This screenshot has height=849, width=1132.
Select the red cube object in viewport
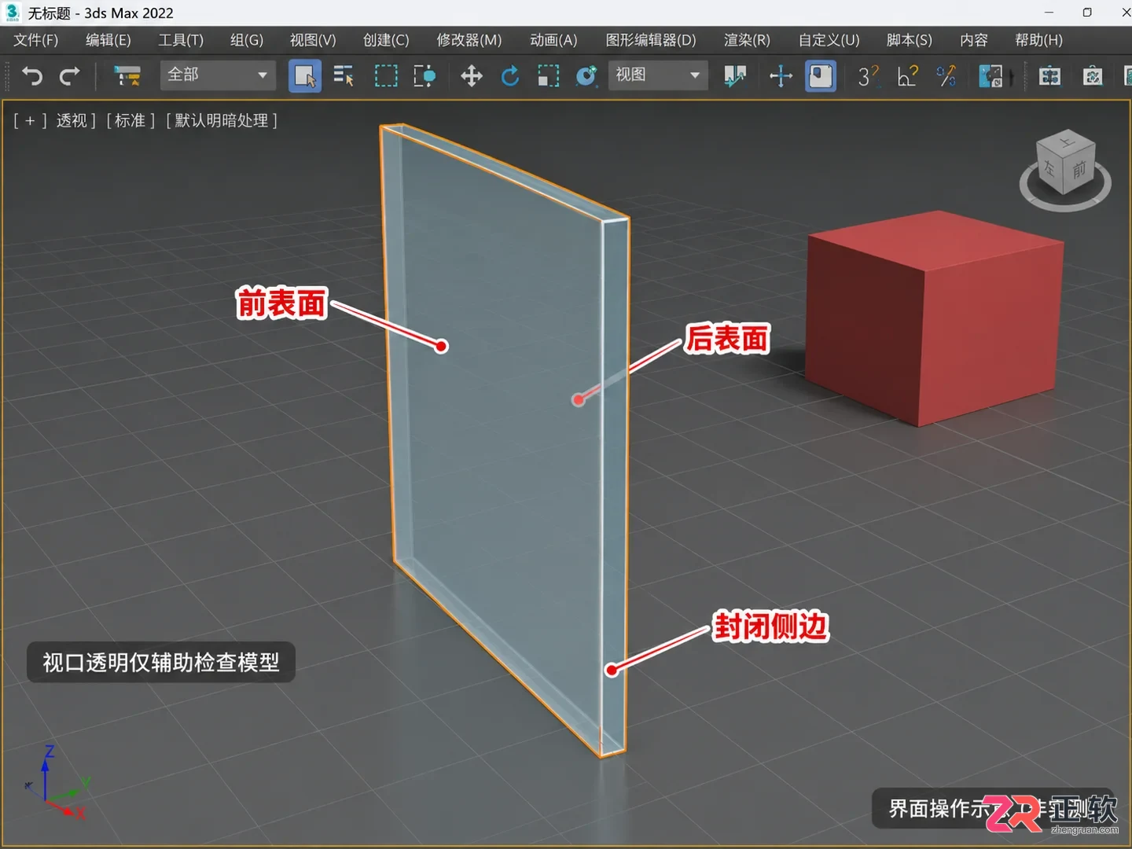pyautogui.click(x=933, y=318)
